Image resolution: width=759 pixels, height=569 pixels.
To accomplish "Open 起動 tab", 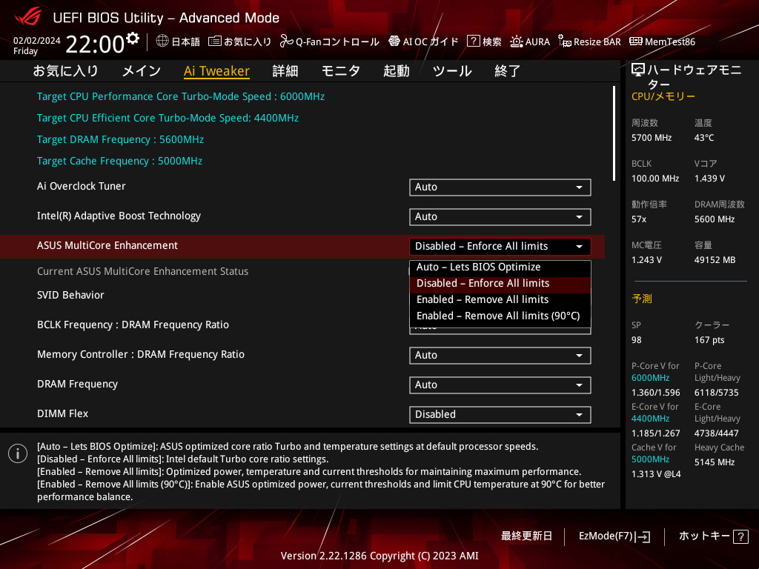I will click(x=397, y=71).
